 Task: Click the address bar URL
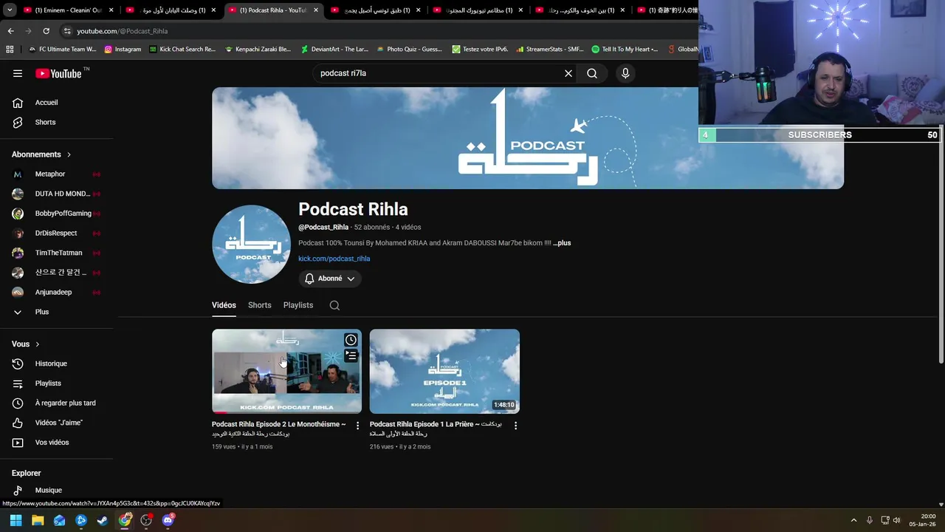pos(123,31)
